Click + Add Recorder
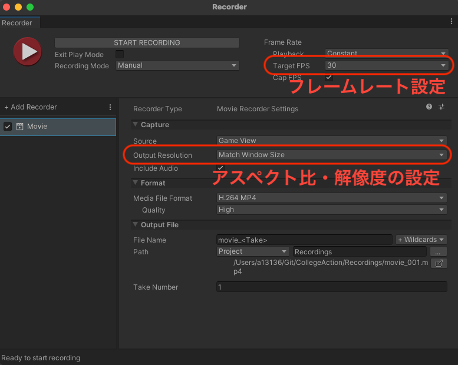Image resolution: width=458 pixels, height=365 pixels. click(31, 107)
